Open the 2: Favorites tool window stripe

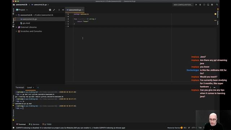(13, 101)
